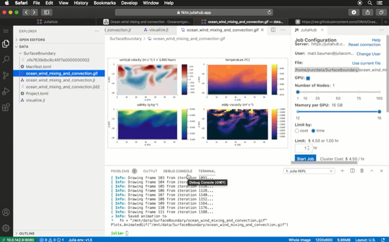Screen dimensions: 389x242
Task: Open the Develop menu in menu bar
Action: (x=129, y=3)
